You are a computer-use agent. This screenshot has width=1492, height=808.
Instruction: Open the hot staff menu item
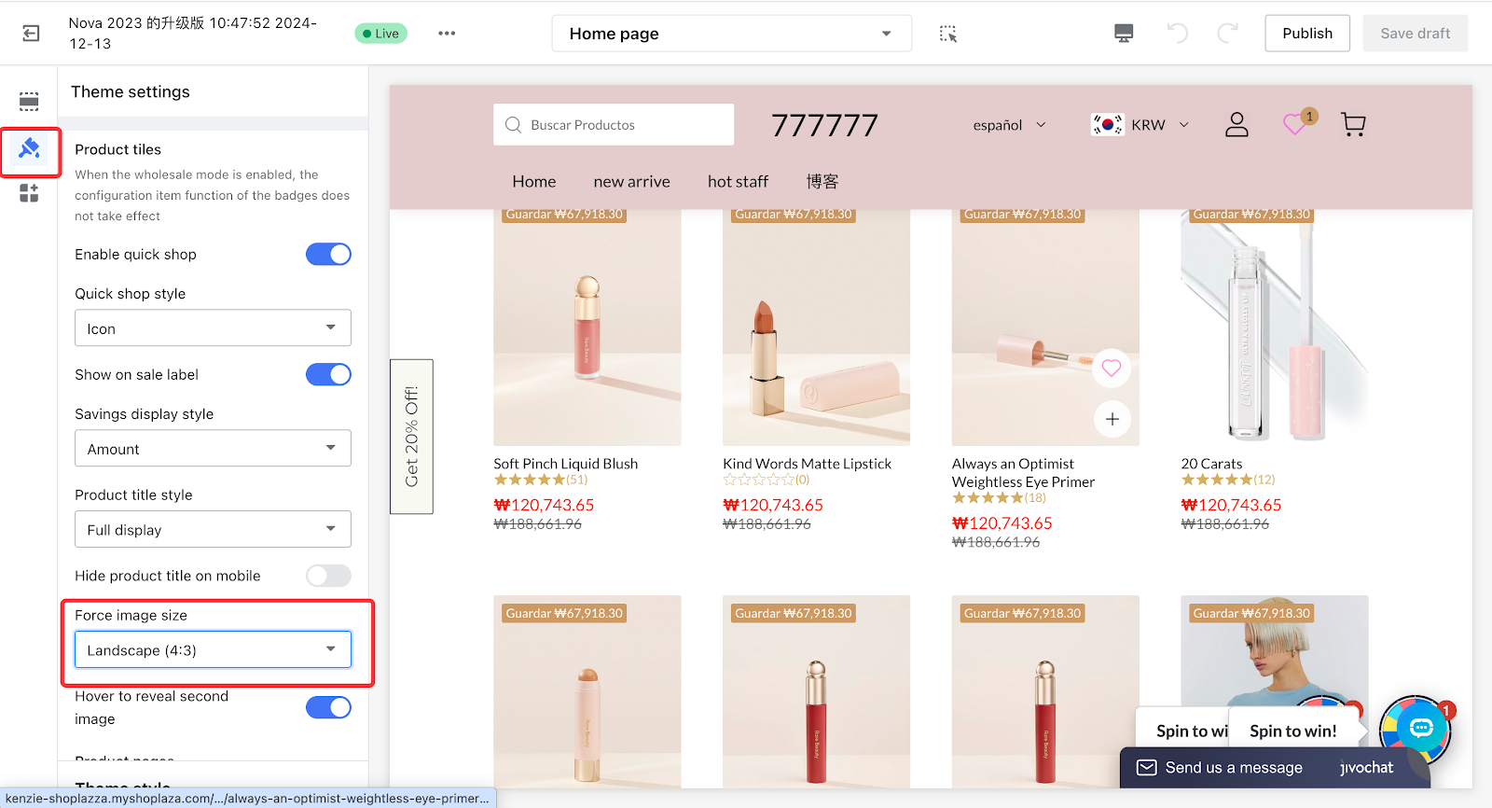tap(738, 182)
